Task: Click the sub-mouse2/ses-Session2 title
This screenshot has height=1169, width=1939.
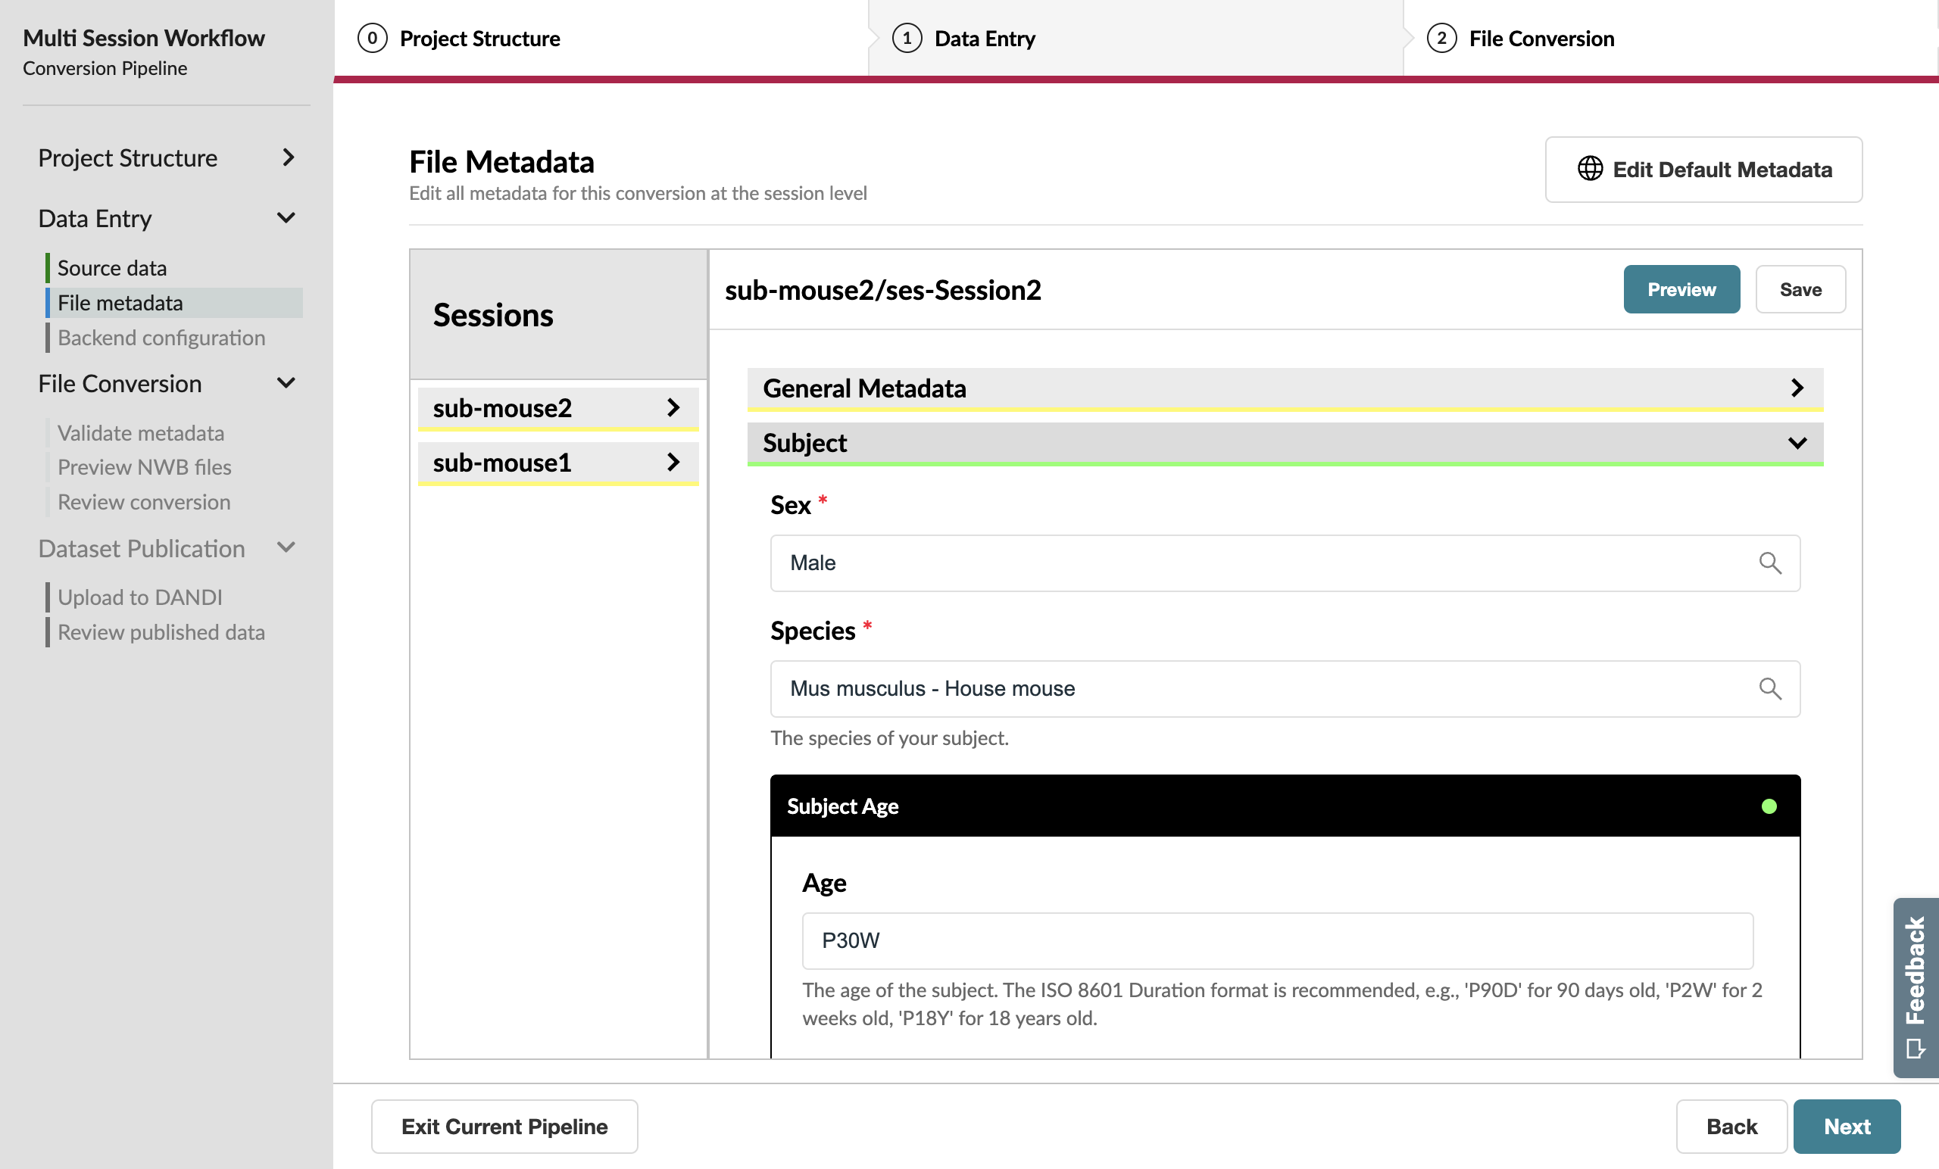Action: [x=883, y=290]
